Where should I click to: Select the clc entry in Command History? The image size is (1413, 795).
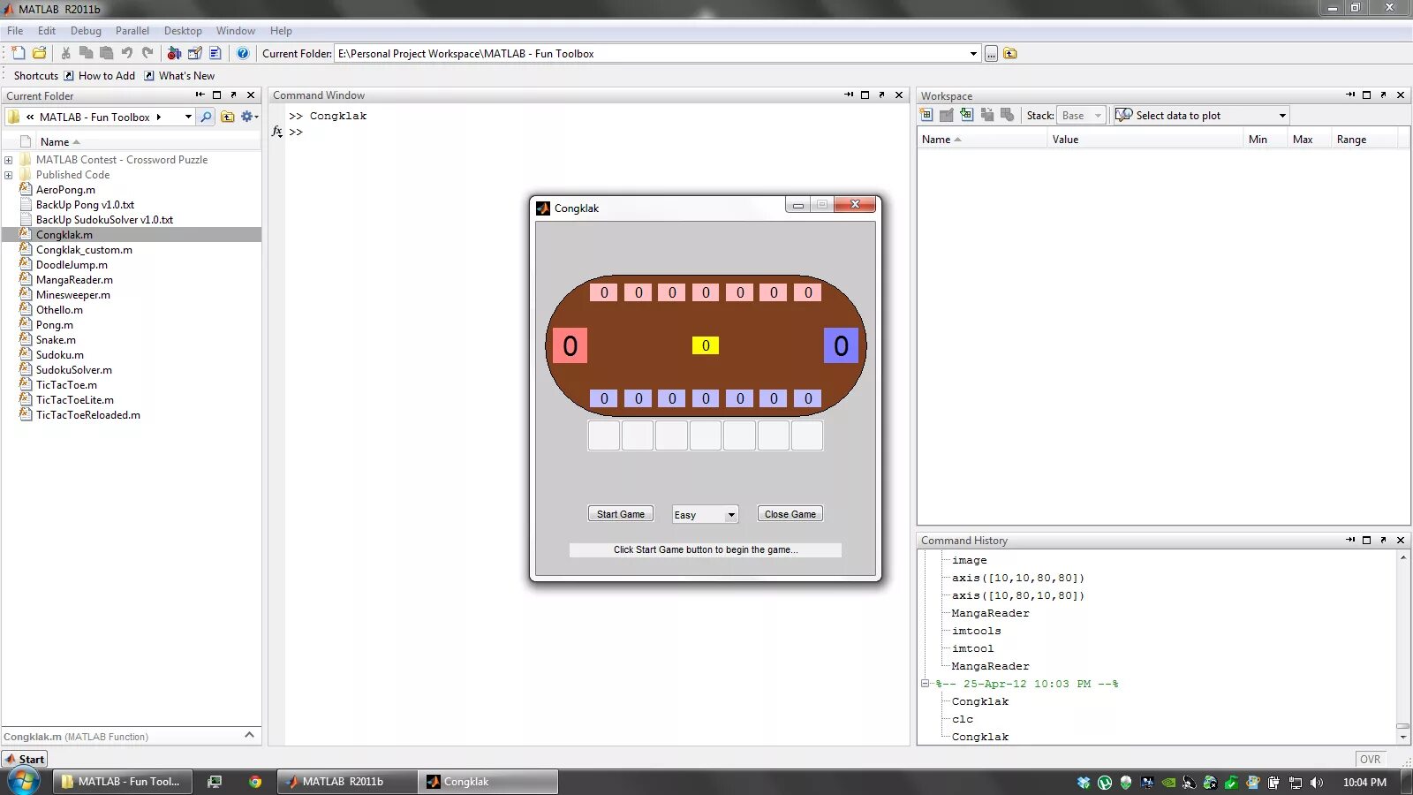pos(963,719)
